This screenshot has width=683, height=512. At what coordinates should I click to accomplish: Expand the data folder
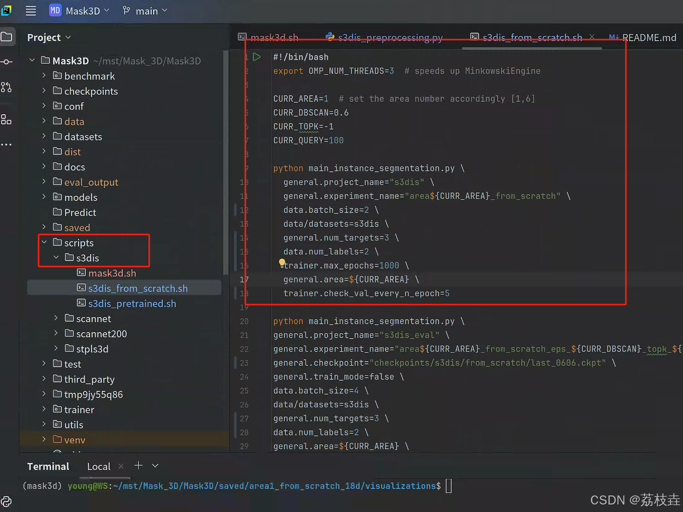pos(44,121)
